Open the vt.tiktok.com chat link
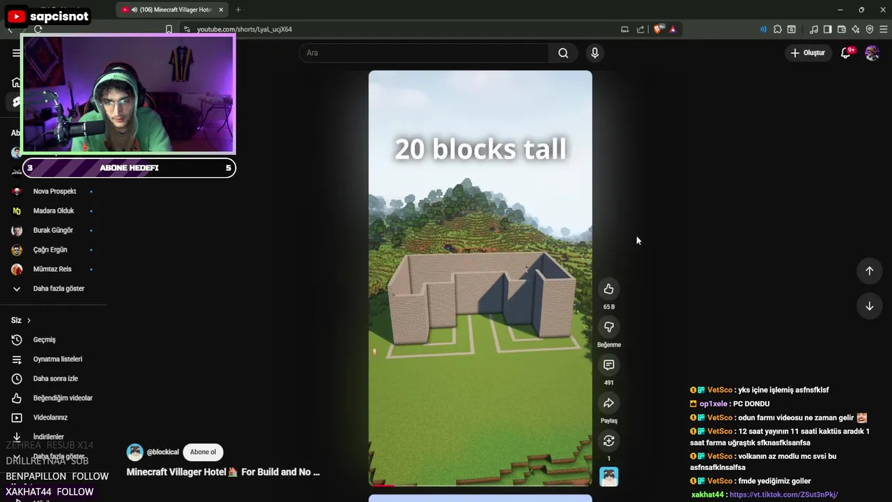 (783, 495)
